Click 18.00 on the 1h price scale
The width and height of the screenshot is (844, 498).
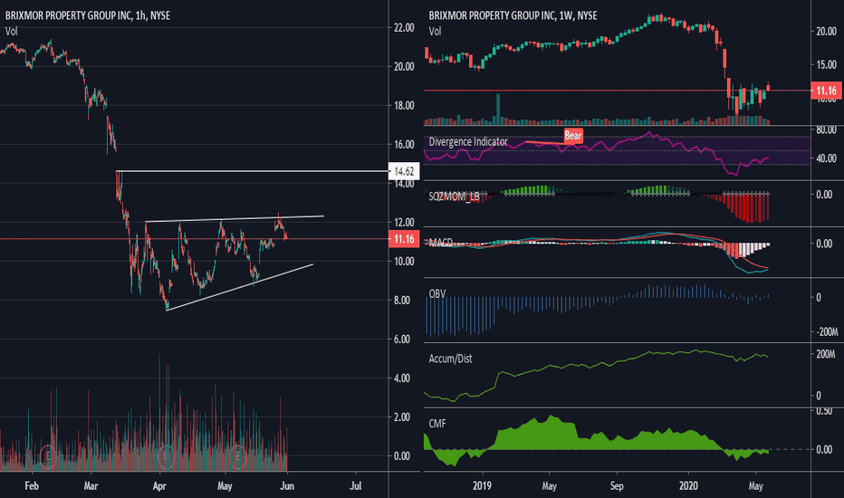[404, 106]
